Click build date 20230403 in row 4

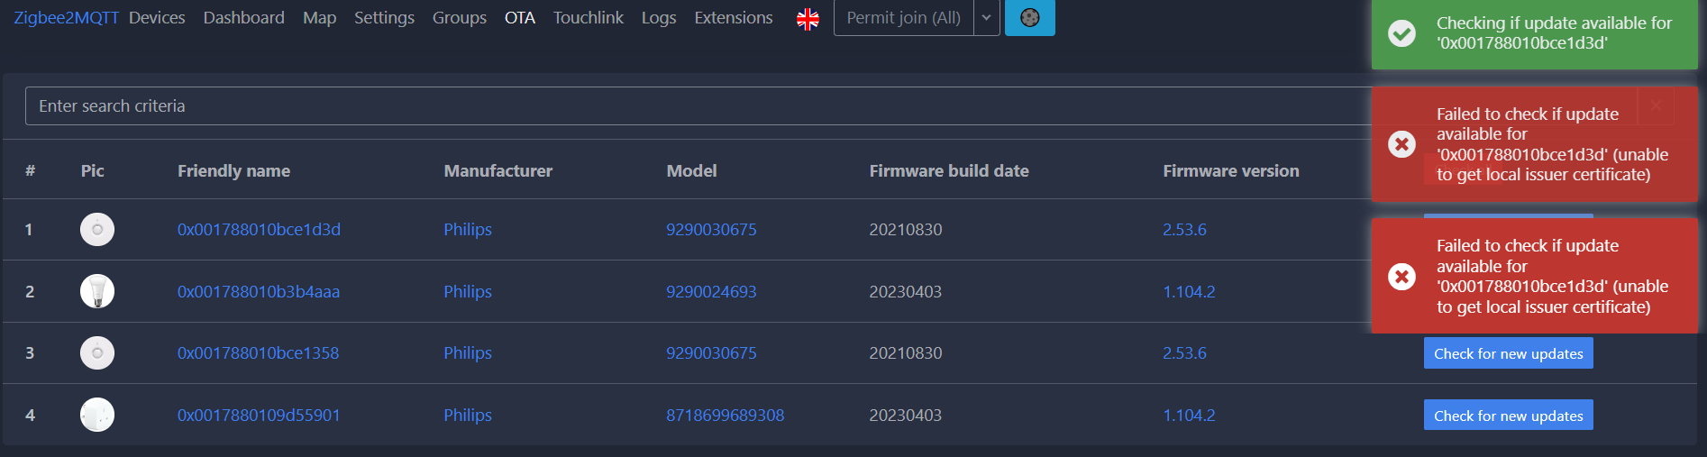pyautogui.click(x=906, y=415)
